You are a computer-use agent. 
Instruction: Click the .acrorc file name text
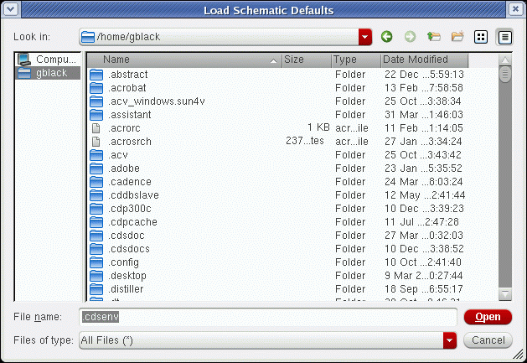pos(124,128)
